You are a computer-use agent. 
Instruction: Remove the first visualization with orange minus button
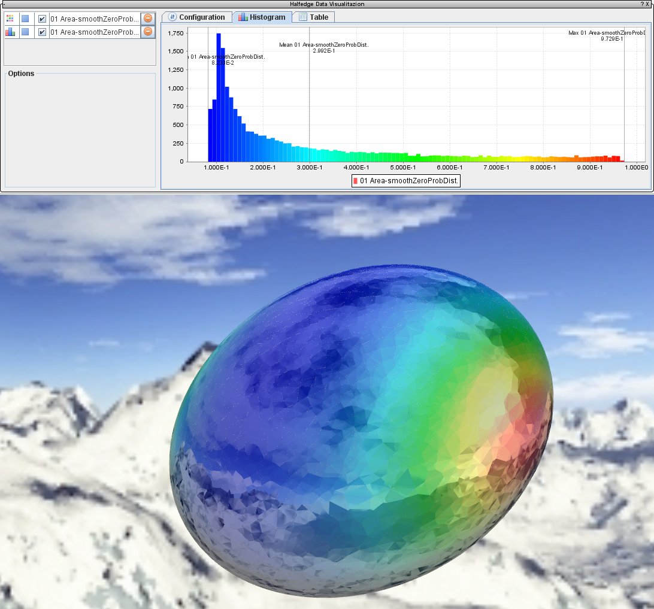click(x=148, y=19)
